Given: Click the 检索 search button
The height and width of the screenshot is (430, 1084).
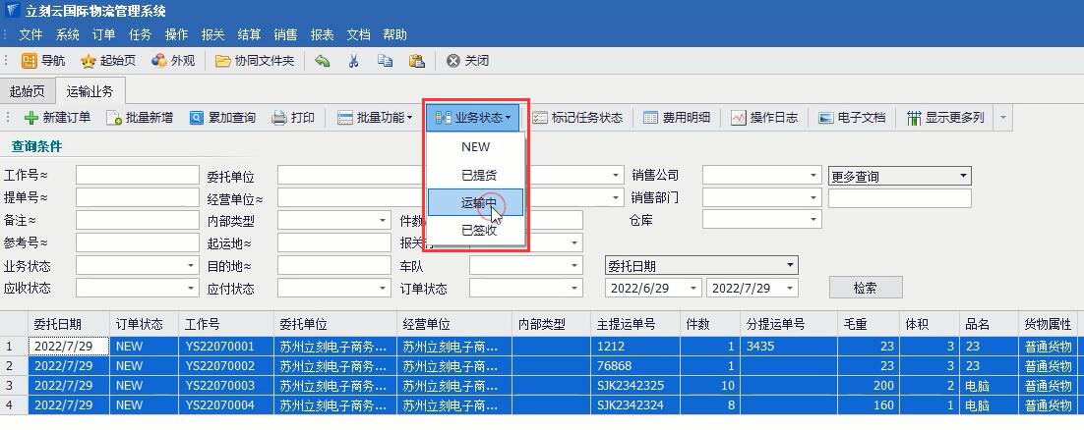Looking at the screenshot, I should (865, 288).
